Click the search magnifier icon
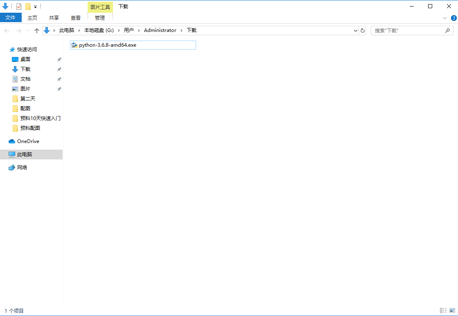Image resolution: width=458 pixels, height=316 pixels. click(x=448, y=31)
